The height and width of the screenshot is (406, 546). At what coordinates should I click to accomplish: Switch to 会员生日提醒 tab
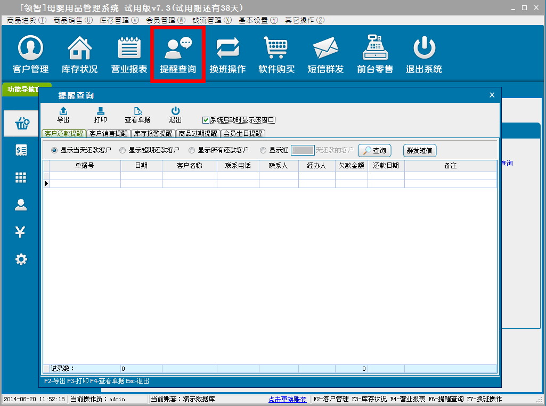coord(243,134)
